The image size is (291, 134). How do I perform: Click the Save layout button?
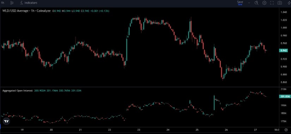240,3
